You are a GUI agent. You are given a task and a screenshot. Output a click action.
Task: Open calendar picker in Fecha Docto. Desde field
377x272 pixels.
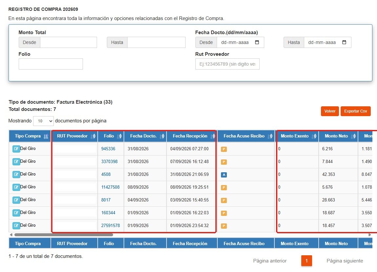click(x=257, y=42)
